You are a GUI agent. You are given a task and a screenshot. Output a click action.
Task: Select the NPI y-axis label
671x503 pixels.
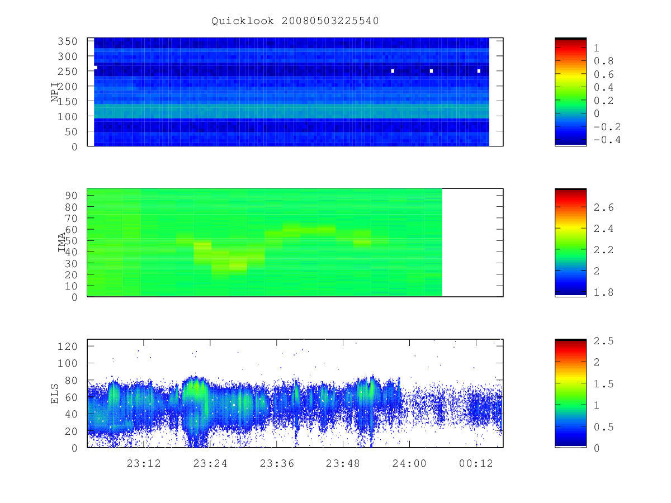[55, 93]
